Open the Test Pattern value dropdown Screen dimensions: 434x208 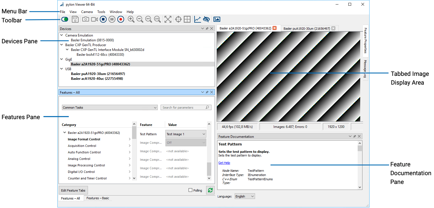pos(186,134)
